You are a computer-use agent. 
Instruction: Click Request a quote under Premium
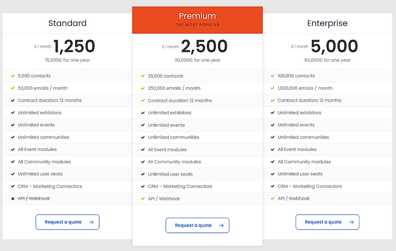(197, 225)
